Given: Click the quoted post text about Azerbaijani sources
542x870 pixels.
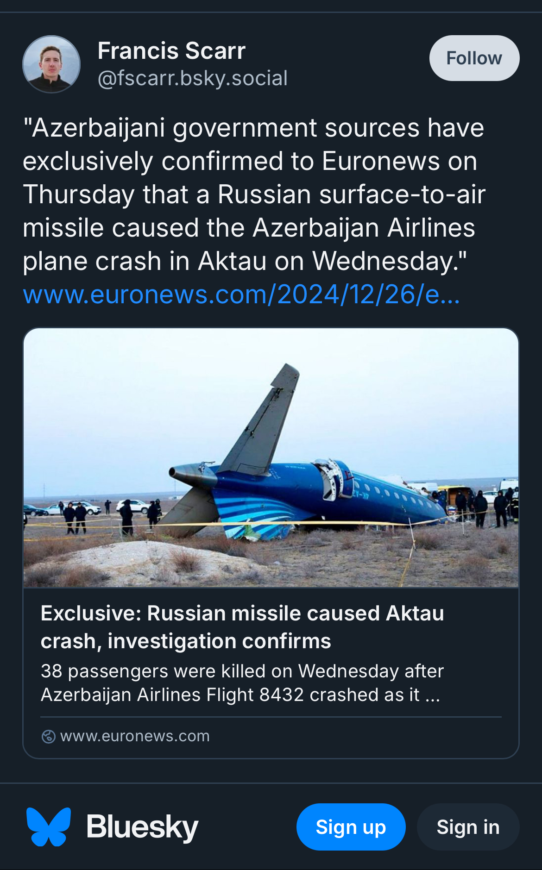Looking at the screenshot, I should coord(253,194).
